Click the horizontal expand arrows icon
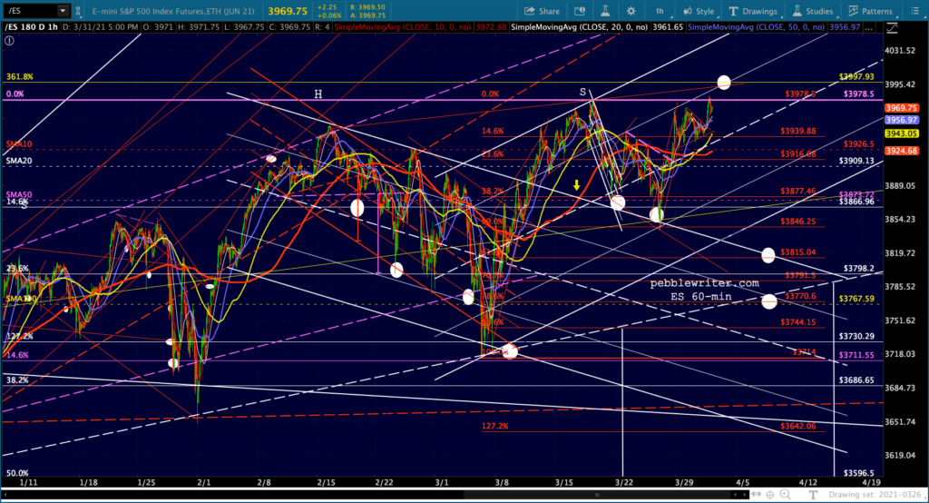Image resolution: width=929 pixels, height=503 pixels. [757, 494]
